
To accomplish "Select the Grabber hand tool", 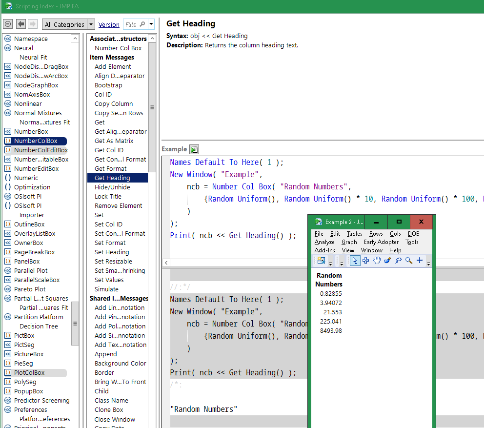I will point(377,261).
